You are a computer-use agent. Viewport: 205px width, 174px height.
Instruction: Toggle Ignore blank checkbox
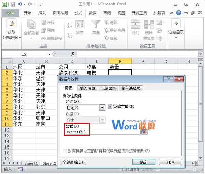click(110, 107)
